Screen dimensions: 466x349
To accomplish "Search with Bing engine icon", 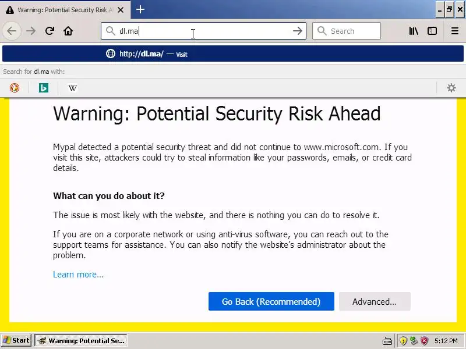I will point(44,88).
